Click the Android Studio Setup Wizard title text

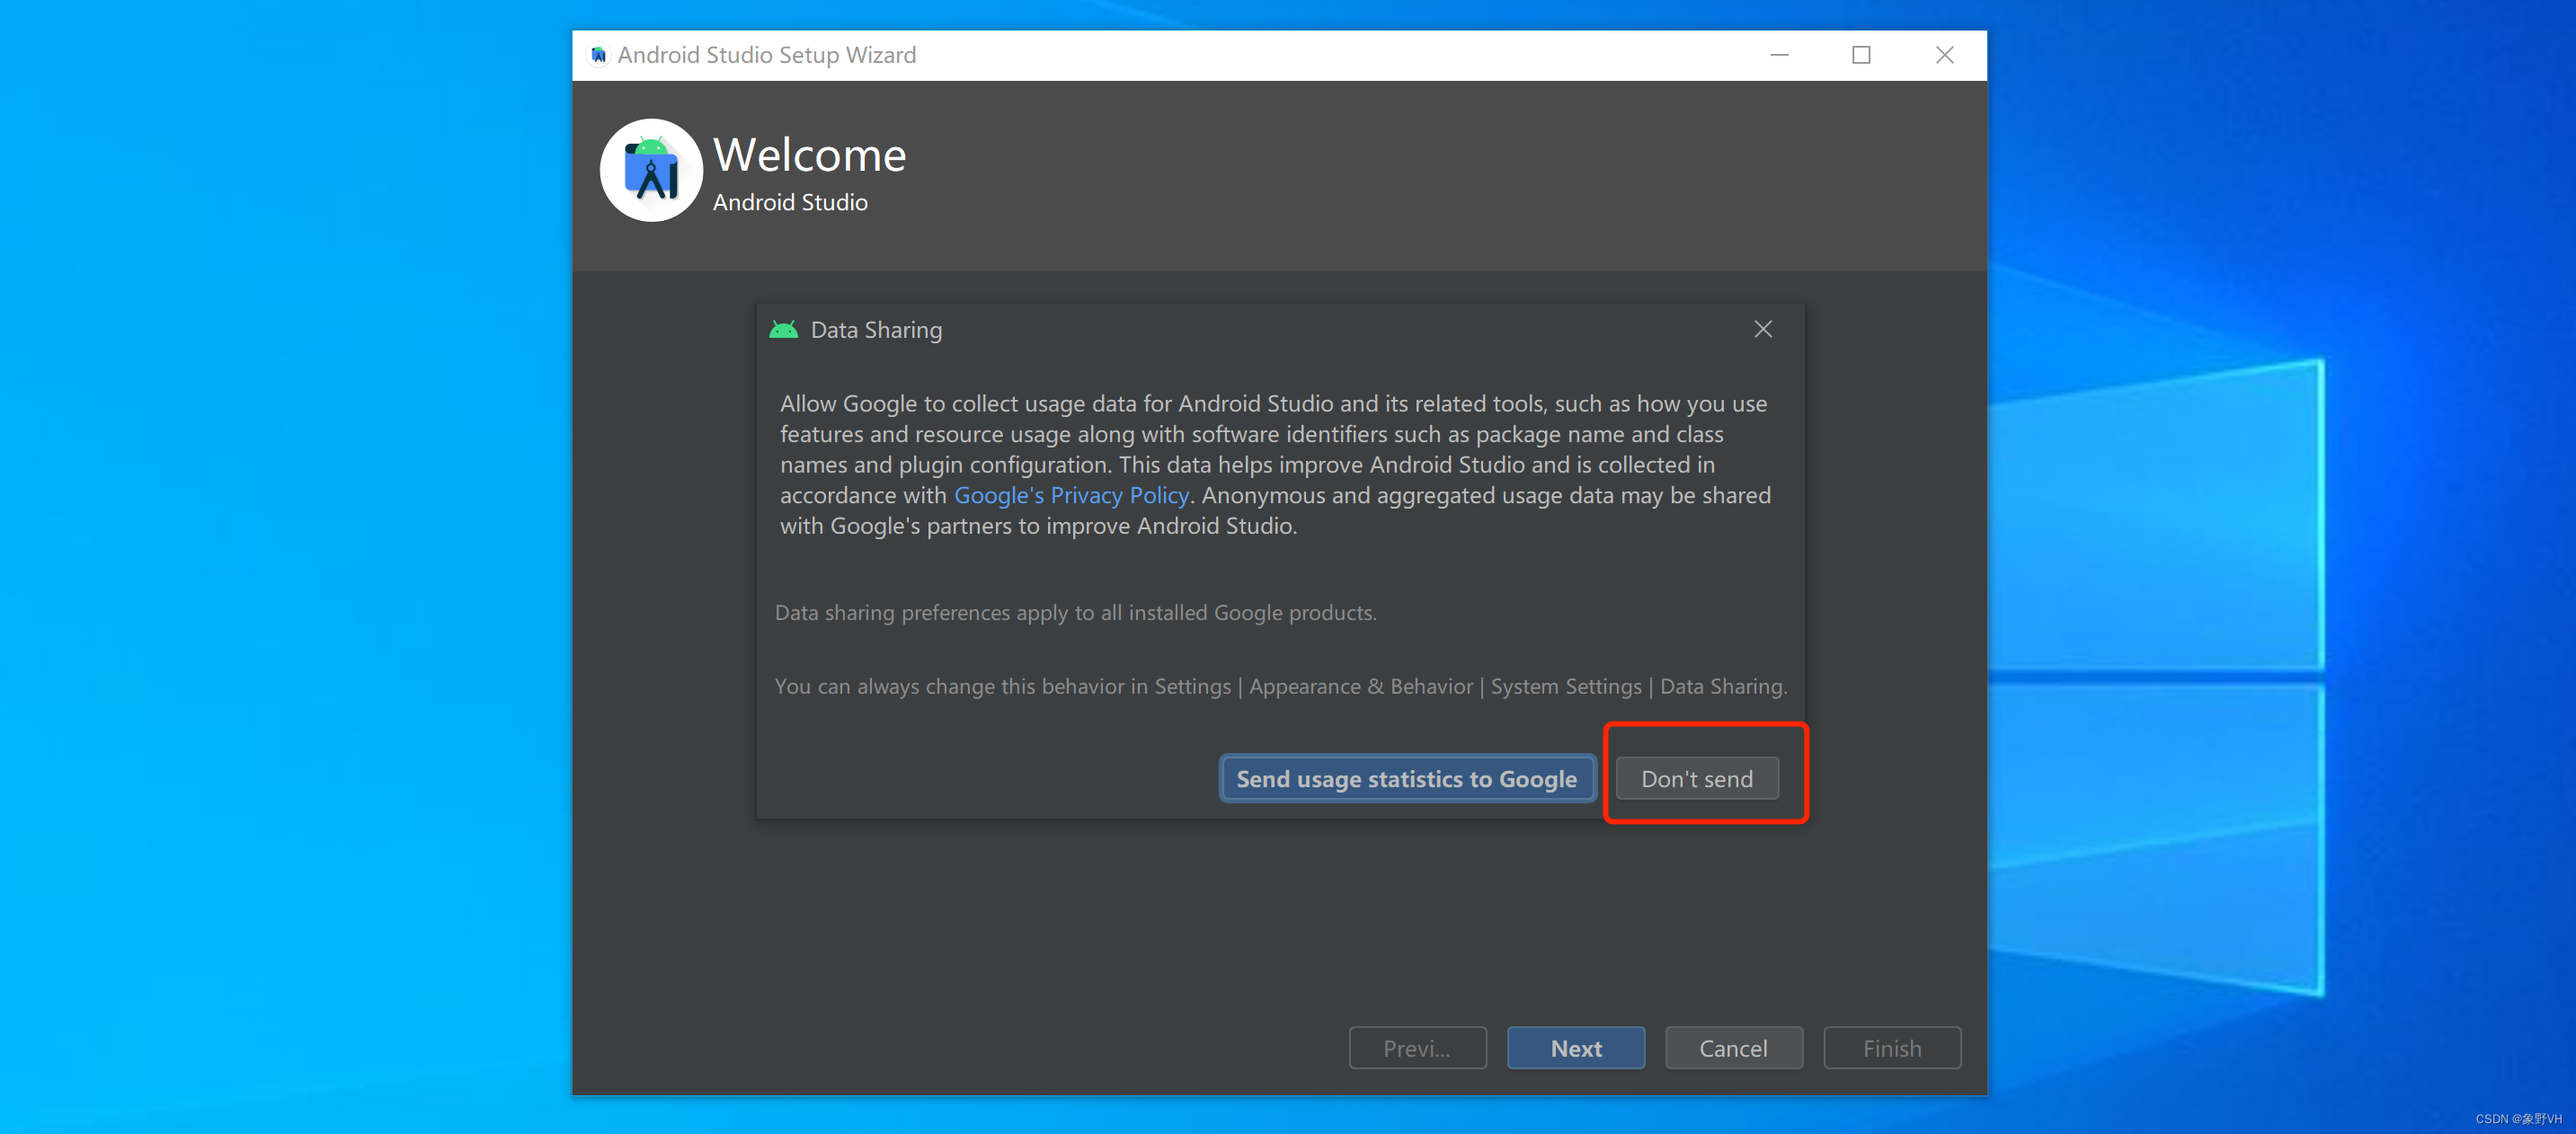766,55
